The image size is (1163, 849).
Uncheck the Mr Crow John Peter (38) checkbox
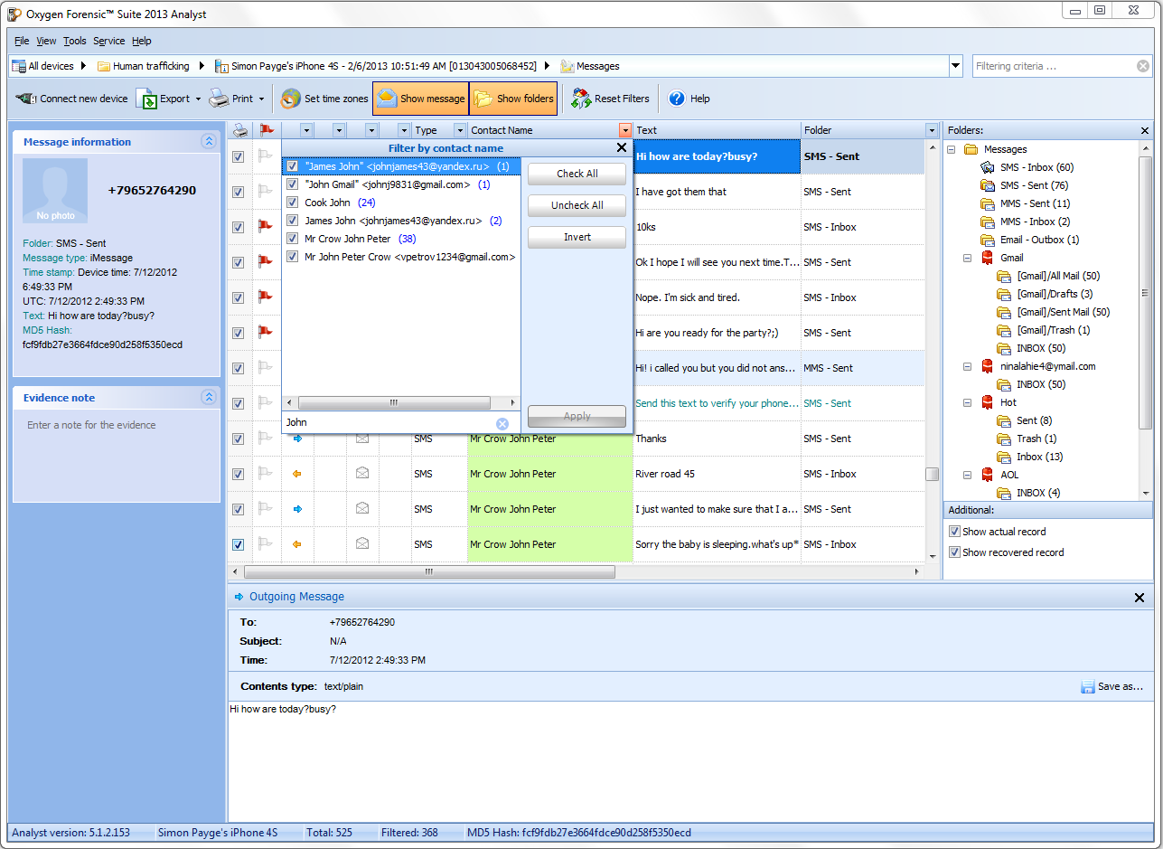click(x=292, y=239)
